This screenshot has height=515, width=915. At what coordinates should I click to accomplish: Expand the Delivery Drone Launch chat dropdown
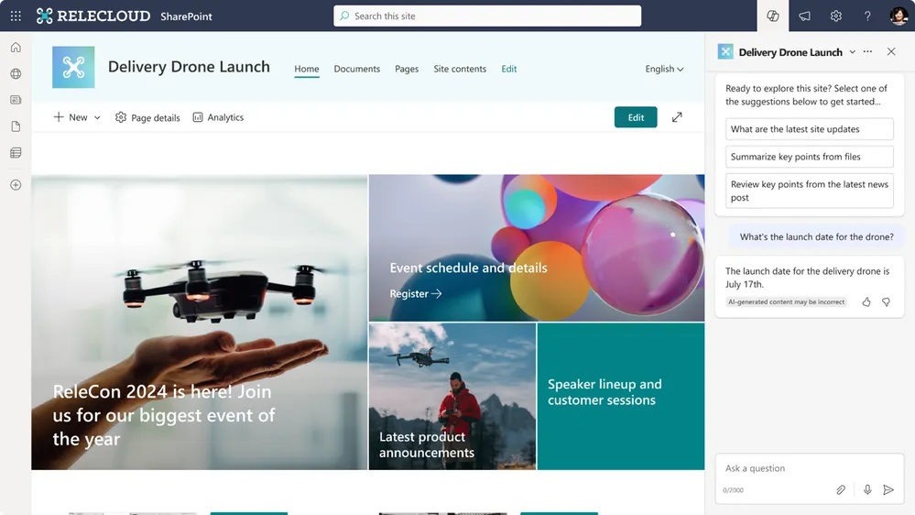click(853, 52)
